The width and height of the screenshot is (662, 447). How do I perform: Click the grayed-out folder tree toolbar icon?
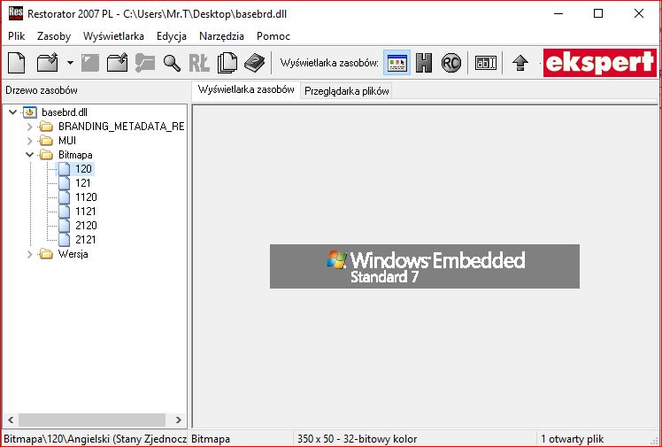pos(145,64)
